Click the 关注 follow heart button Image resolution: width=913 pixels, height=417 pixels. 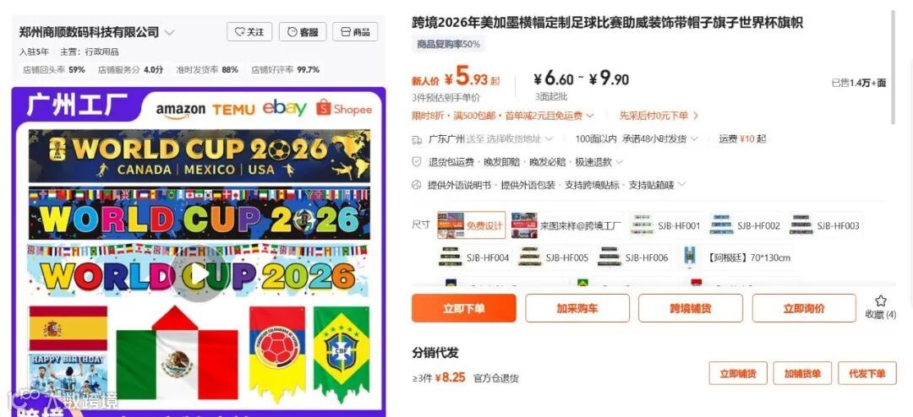(x=249, y=32)
